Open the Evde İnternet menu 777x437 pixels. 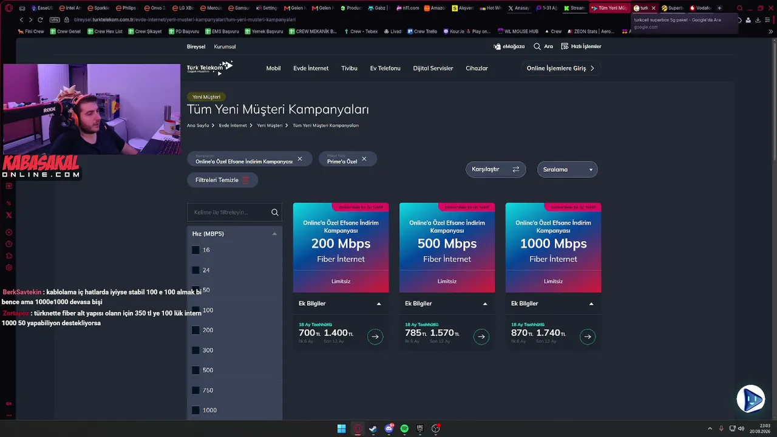tap(311, 68)
